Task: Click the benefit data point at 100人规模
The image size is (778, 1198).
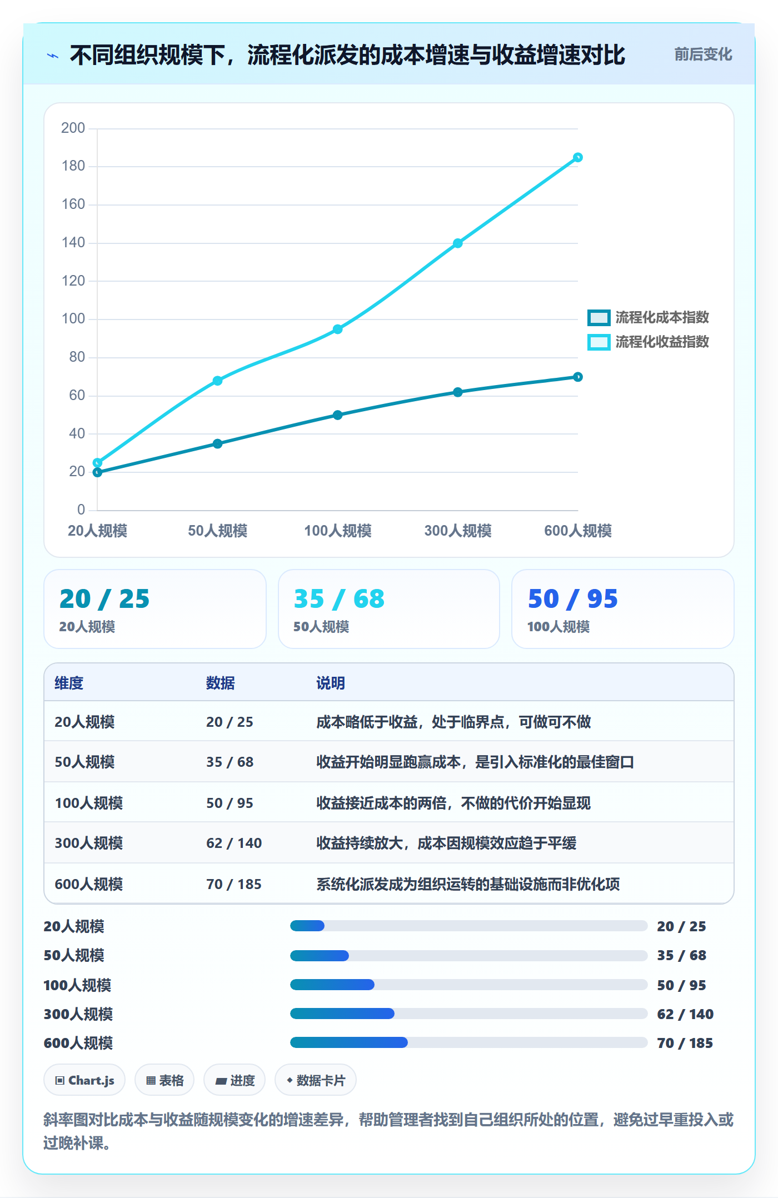Action: [338, 329]
